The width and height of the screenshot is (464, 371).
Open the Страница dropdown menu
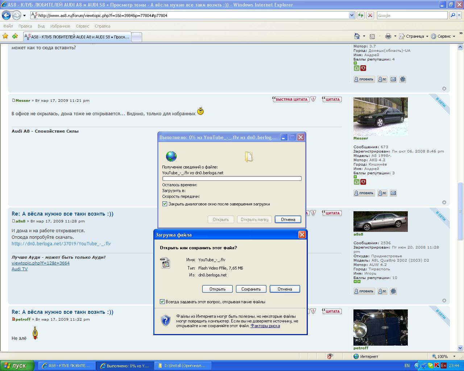(414, 36)
